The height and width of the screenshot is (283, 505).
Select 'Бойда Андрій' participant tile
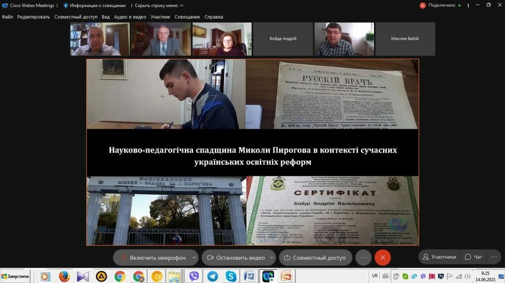283,39
